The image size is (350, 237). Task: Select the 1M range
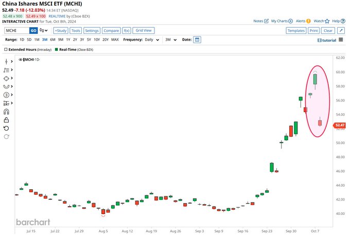coord(37,40)
